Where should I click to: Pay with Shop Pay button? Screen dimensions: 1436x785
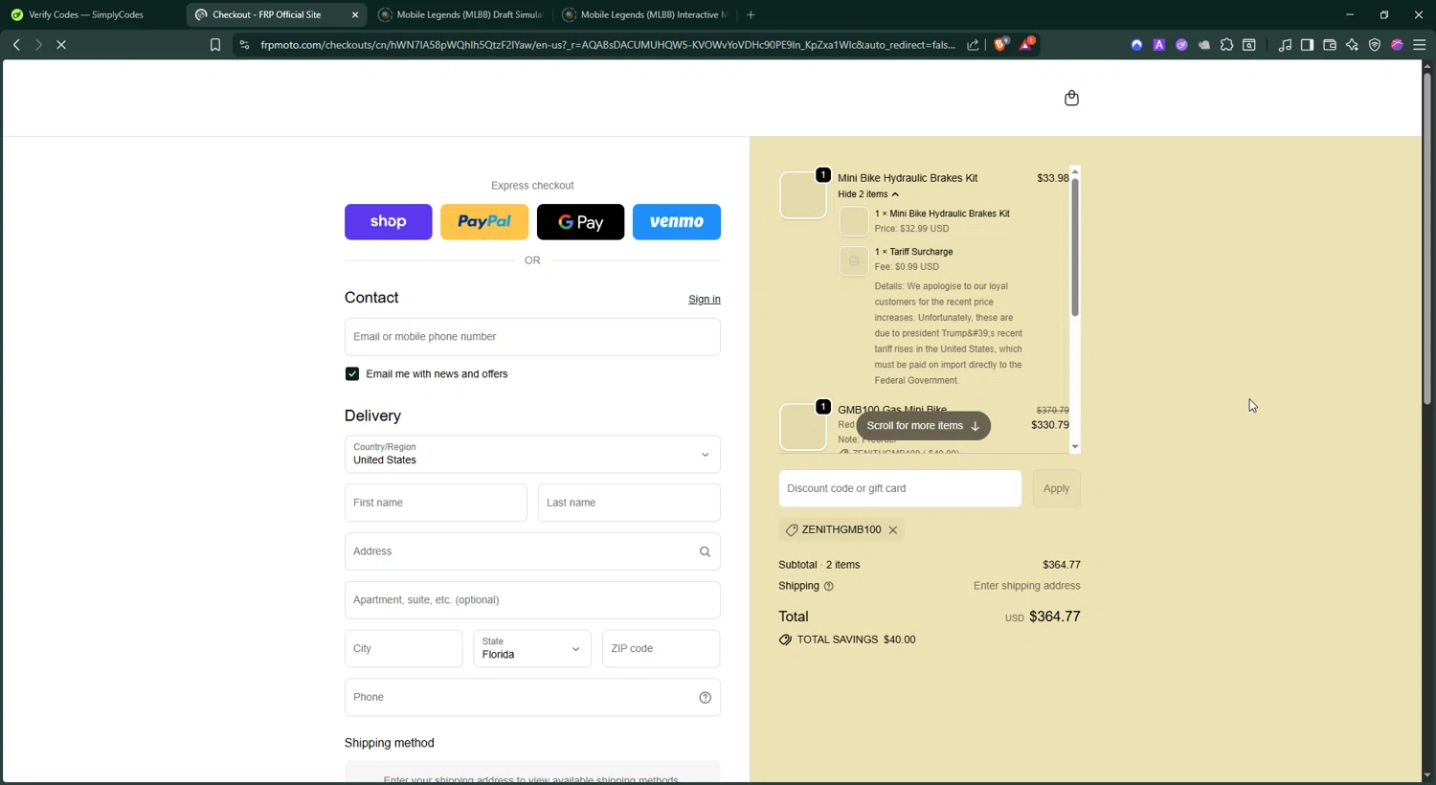(389, 222)
